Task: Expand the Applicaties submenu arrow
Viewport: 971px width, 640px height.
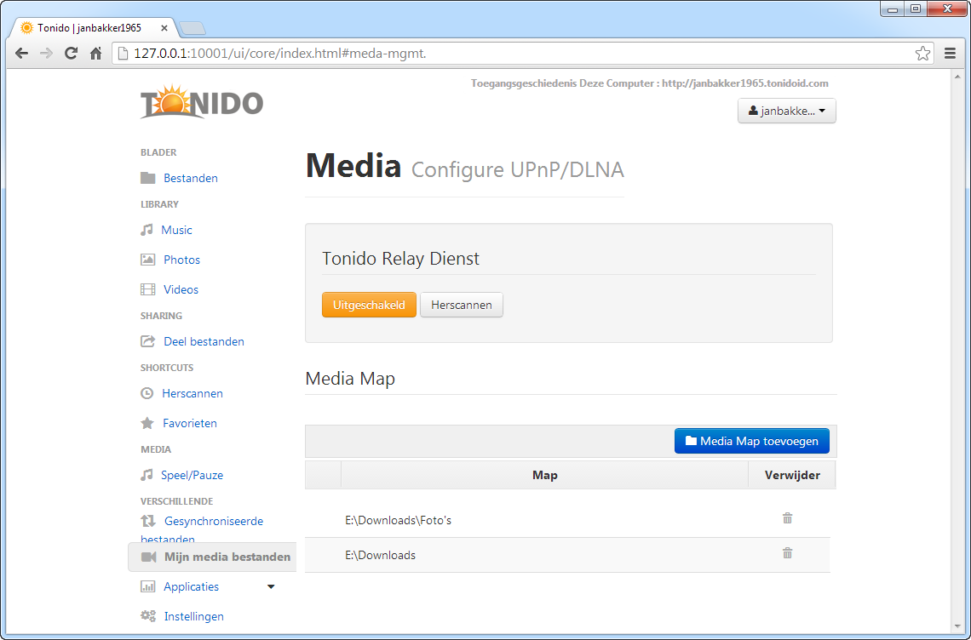Action: pyautogui.click(x=271, y=586)
